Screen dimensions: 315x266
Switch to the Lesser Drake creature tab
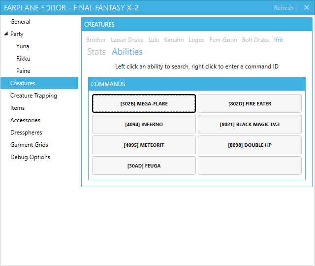click(x=127, y=40)
